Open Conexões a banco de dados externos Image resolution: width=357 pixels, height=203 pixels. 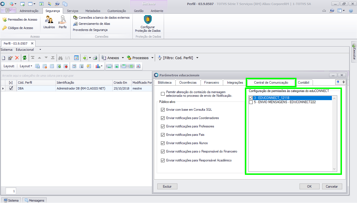click(x=101, y=18)
